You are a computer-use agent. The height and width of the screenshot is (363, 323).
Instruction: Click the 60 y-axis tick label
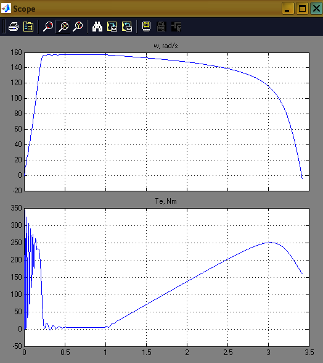(x=18, y=129)
